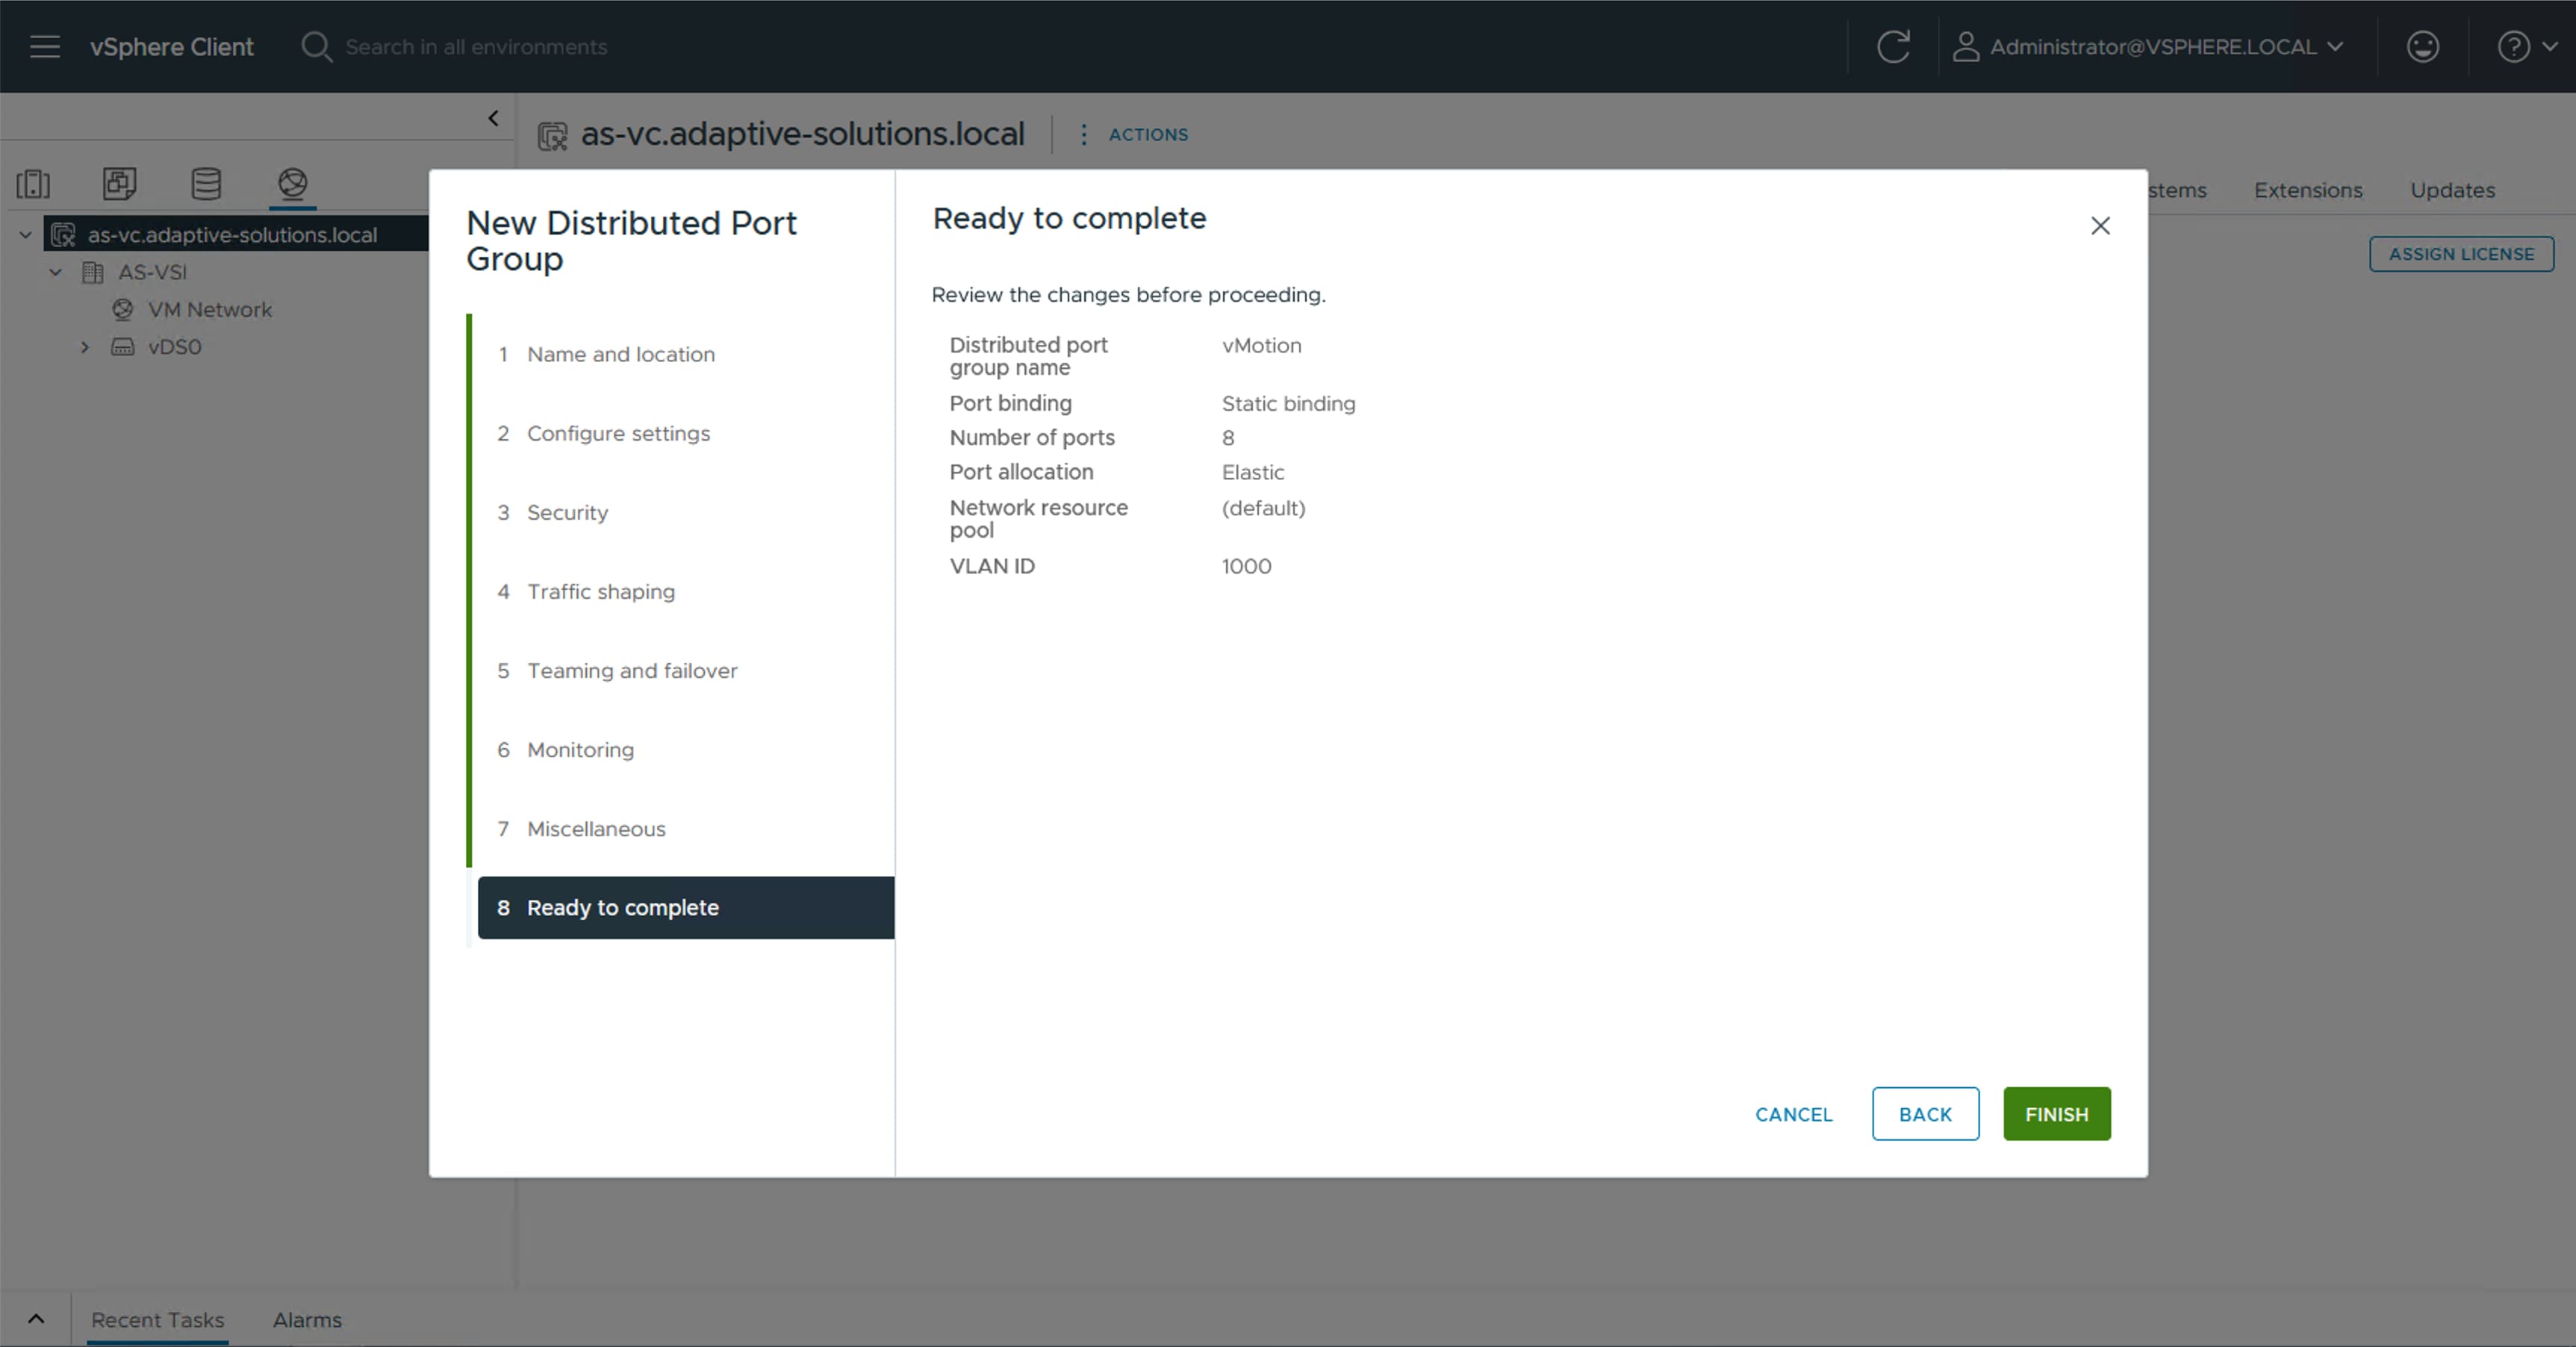Click the user account icon next to Administrator
This screenshot has height=1347, width=2576.
[x=1967, y=46]
